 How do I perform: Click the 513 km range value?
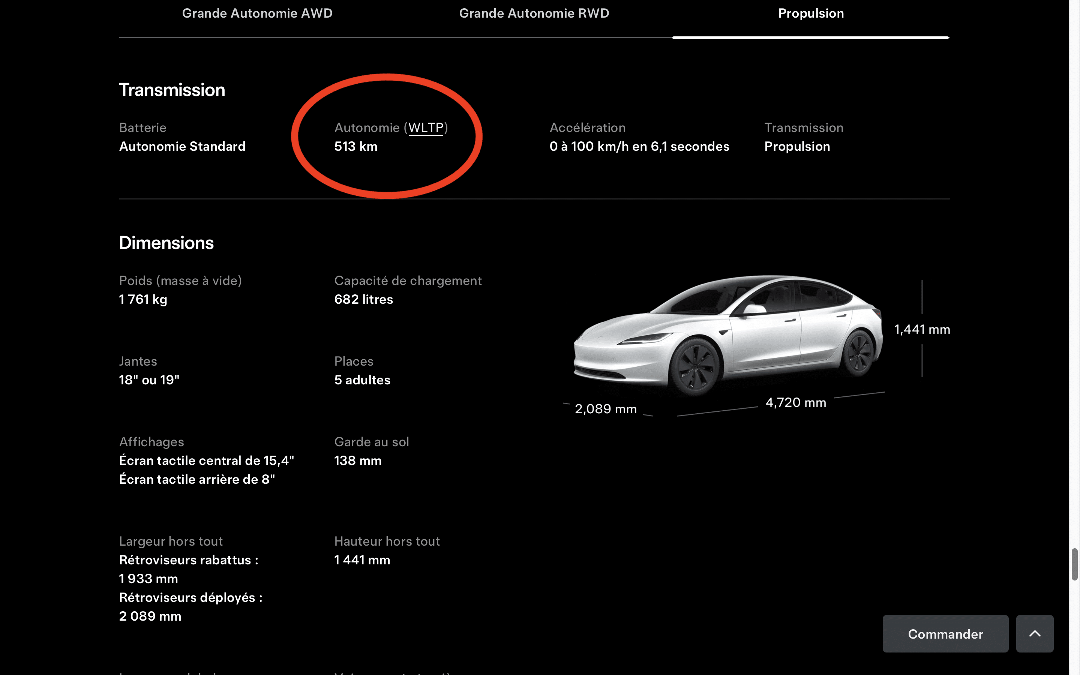coord(355,147)
